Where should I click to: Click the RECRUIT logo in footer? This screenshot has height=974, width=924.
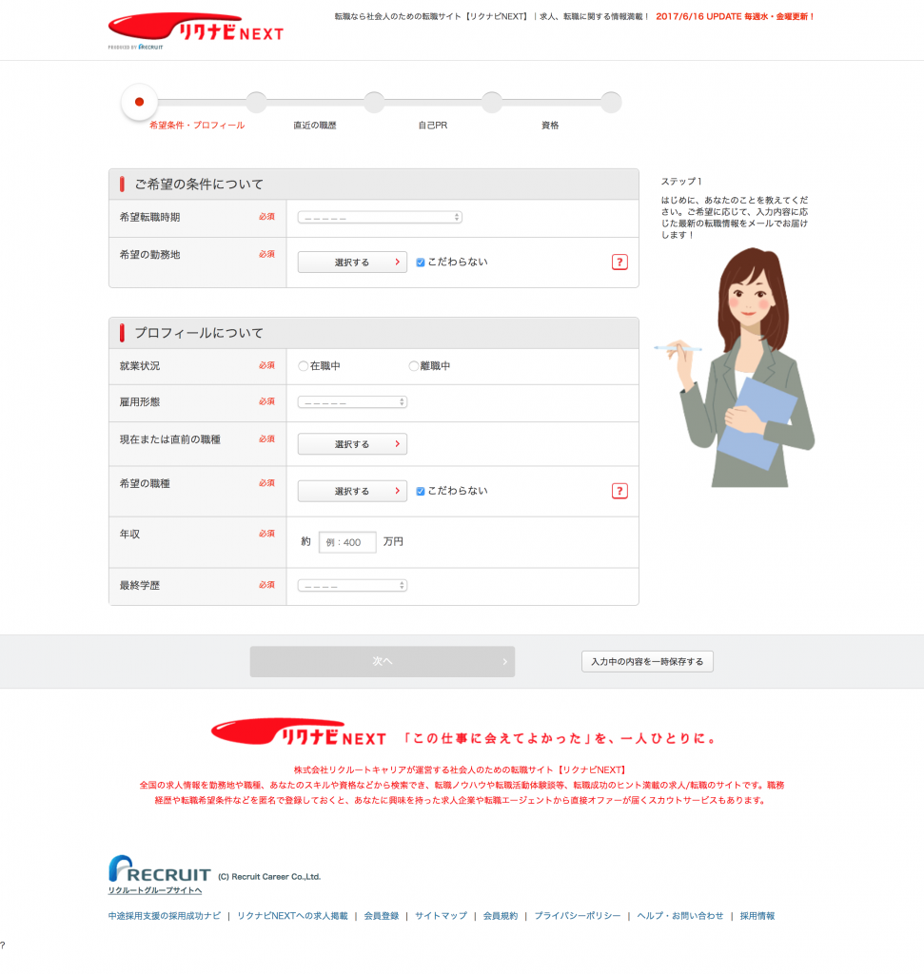point(160,870)
